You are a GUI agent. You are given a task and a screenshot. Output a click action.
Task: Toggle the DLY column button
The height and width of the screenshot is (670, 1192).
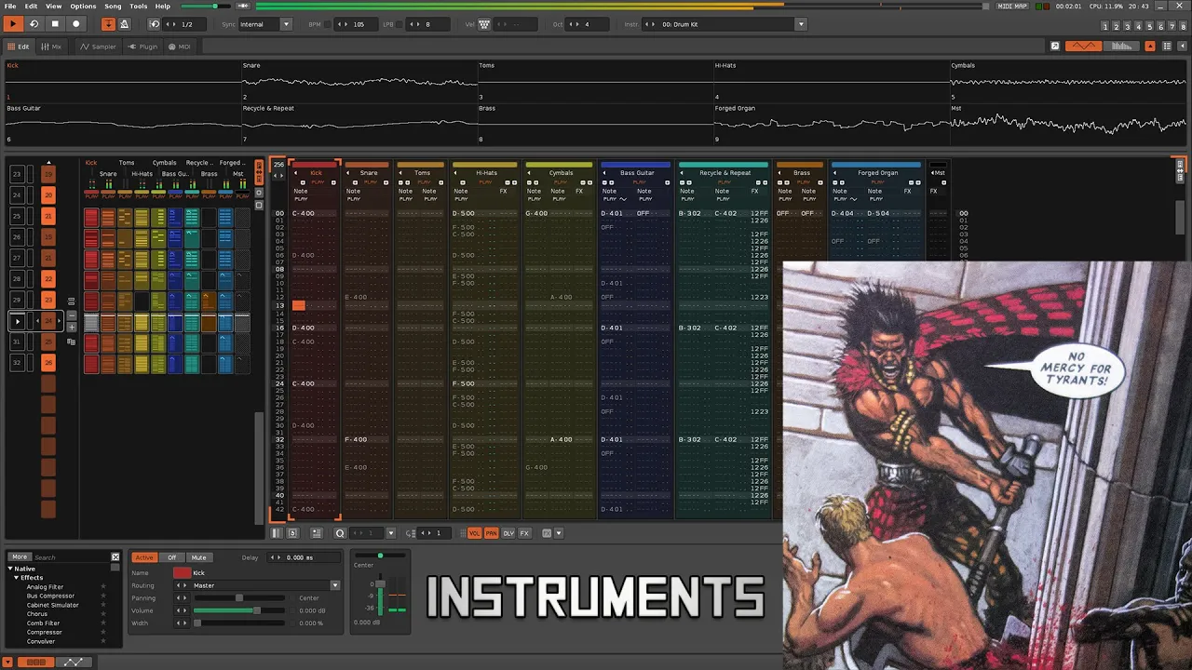click(x=508, y=533)
